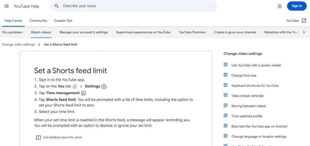The image size is (310, 146).
Task: Click Give feedback about this article
Action: pyautogui.click(x=62, y=137)
